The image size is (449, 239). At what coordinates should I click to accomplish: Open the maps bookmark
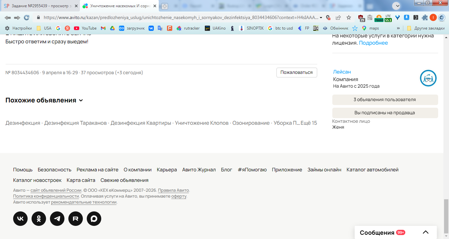(370, 28)
